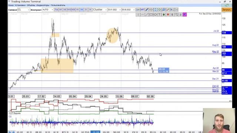Switch to Tick timeframe
The image size is (237, 133).
(57, 10)
